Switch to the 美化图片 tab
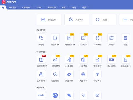The width and height of the screenshot is (133, 100). pyautogui.click(x=13, y=7)
